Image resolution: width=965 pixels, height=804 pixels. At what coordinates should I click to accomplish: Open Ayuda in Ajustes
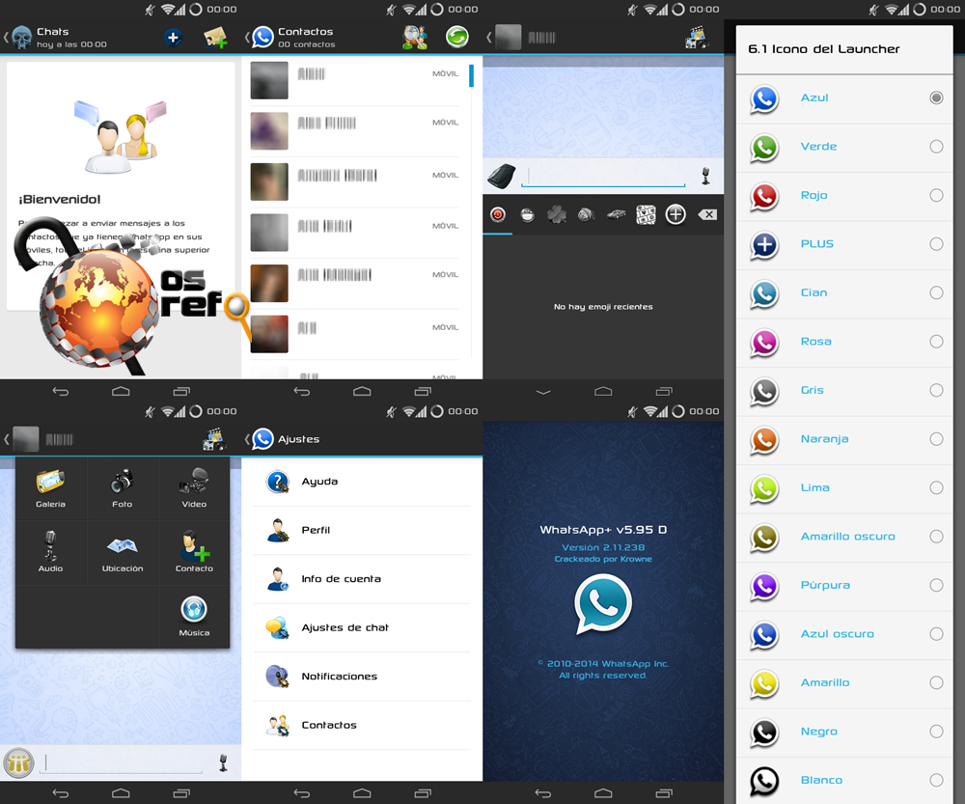coord(362,482)
